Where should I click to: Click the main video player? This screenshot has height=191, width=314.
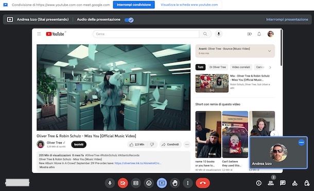[114, 87]
